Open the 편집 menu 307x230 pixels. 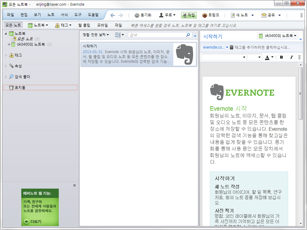click(24, 15)
